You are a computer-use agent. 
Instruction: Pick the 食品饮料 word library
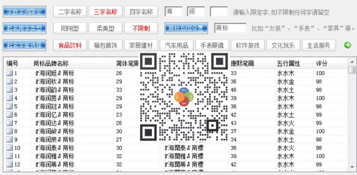click(x=70, y=45)
